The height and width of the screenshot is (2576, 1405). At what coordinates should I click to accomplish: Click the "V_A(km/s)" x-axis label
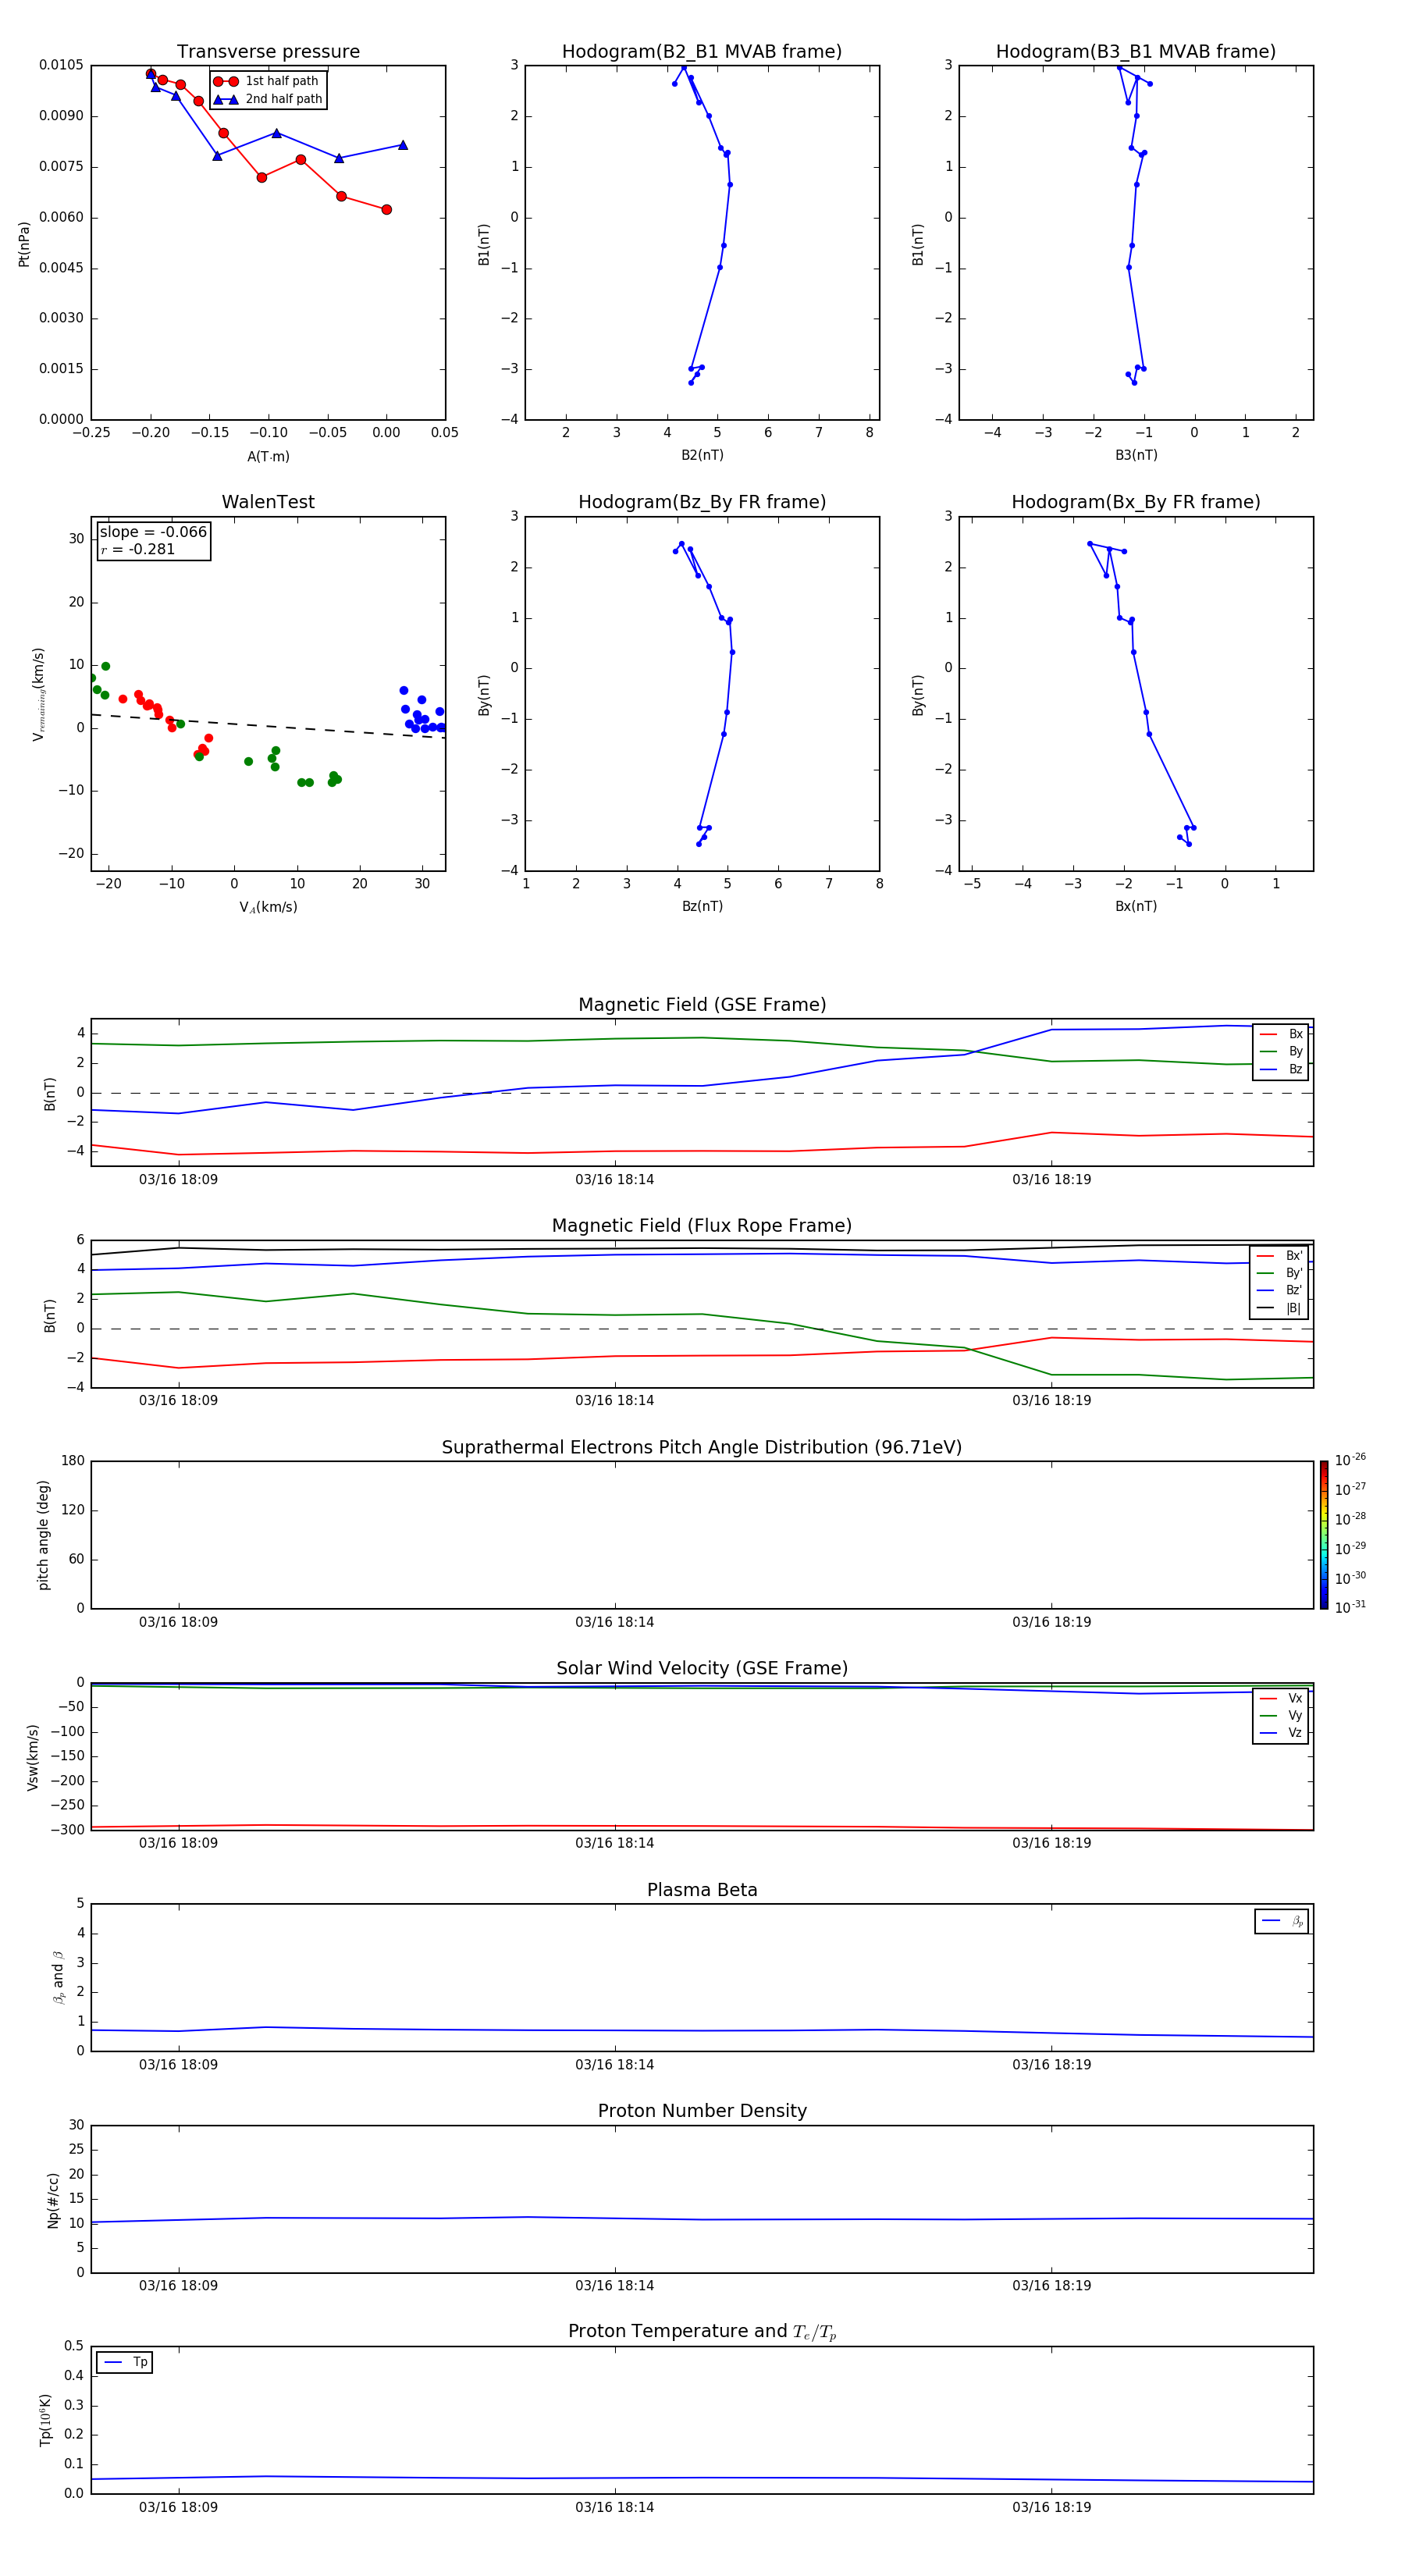click(268, 907)
